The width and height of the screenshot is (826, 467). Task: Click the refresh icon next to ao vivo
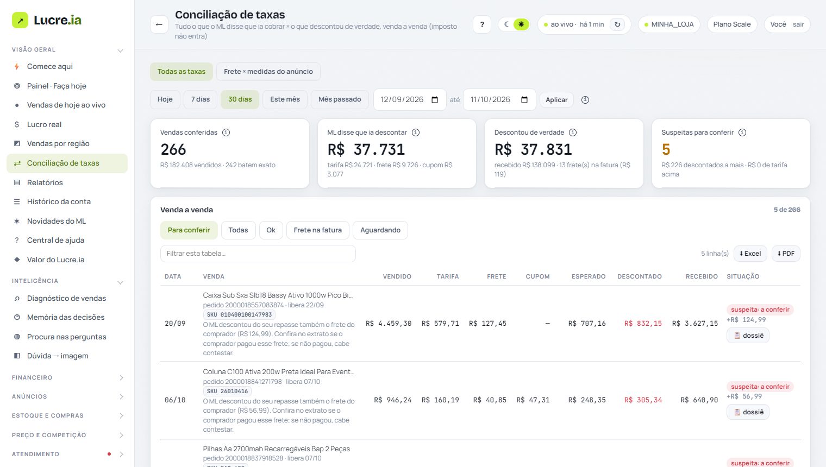click(617, 24)
